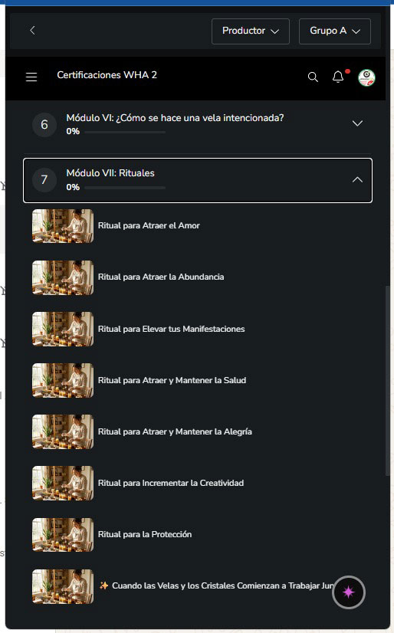Click thumbnail of Ritual Mantener la Alegría
This screenshot has height=633, width=394.
(63, 431)
